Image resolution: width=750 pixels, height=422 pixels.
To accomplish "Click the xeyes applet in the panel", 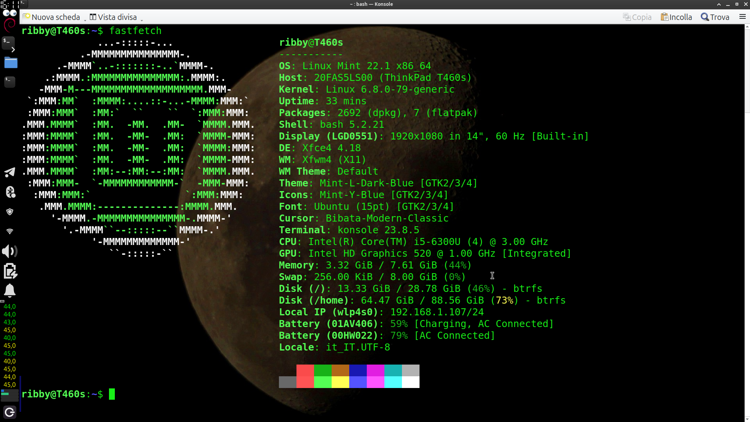I will [9, 13].
